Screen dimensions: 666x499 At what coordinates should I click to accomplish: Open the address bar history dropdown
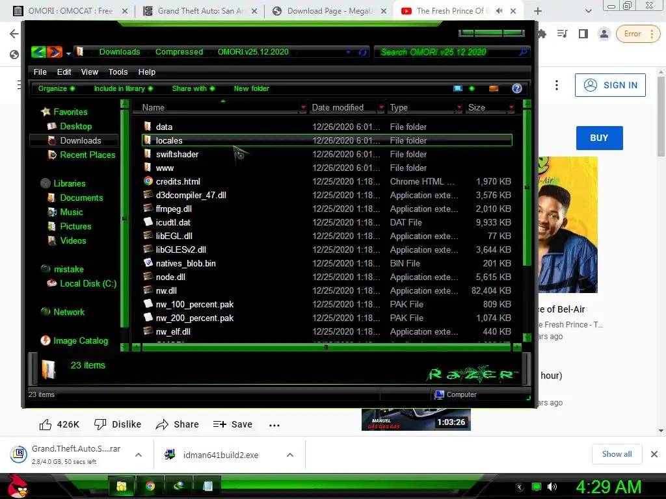(349, 52)
